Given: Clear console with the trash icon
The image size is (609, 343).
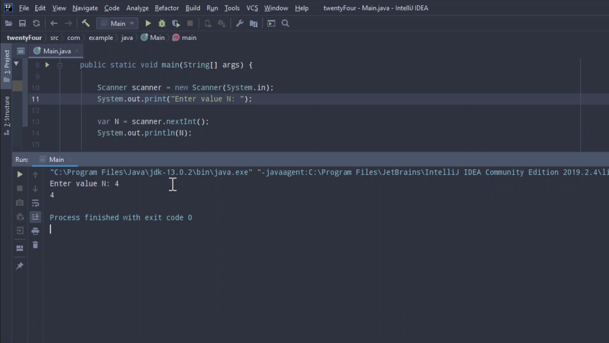Looking at the screenshot, I should [x=35, y=245].
